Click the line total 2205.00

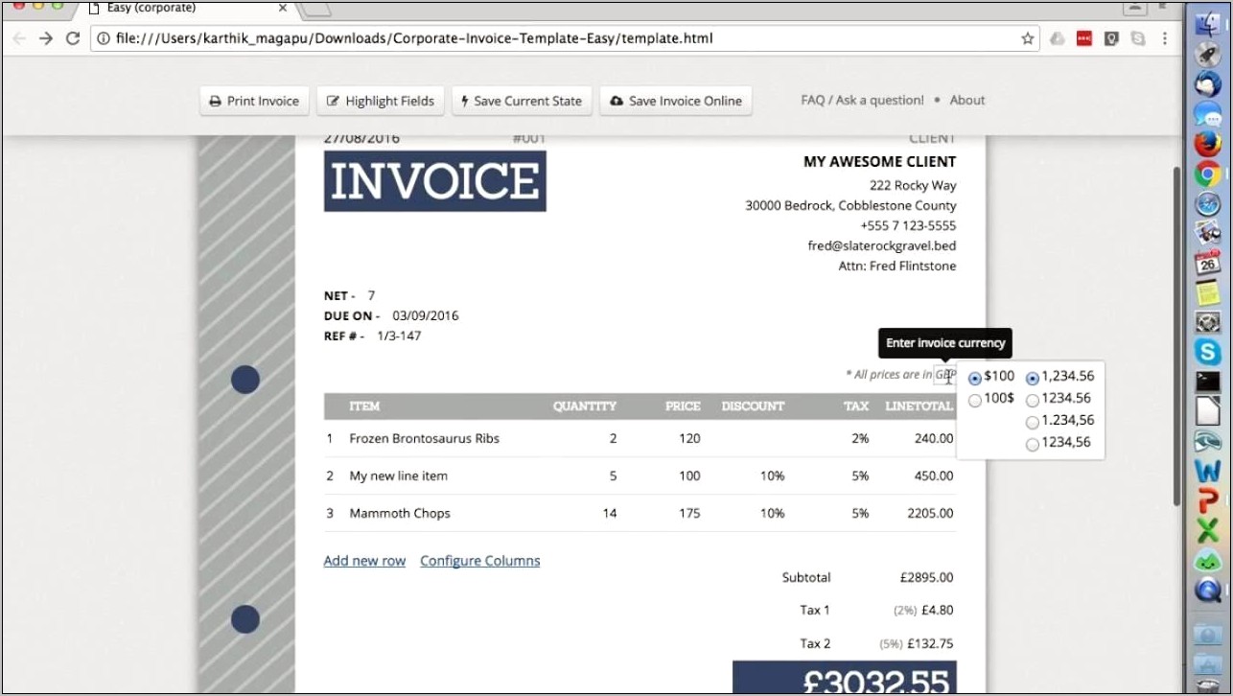pyautogui.click(x=930, y=513)
